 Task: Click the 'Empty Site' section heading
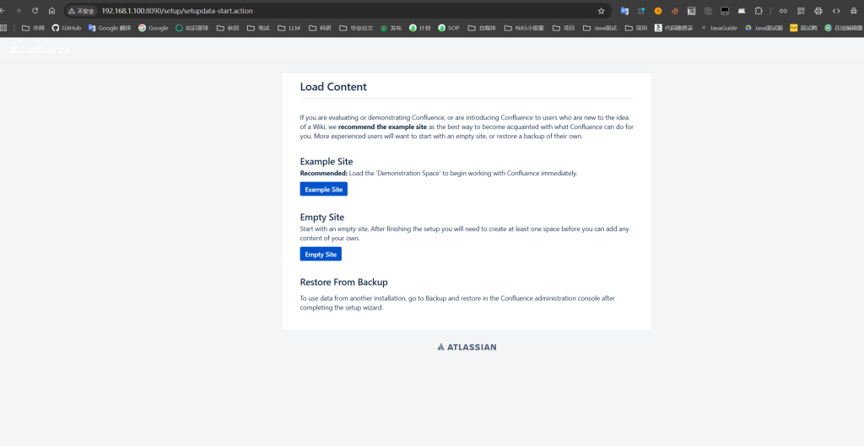321,217
